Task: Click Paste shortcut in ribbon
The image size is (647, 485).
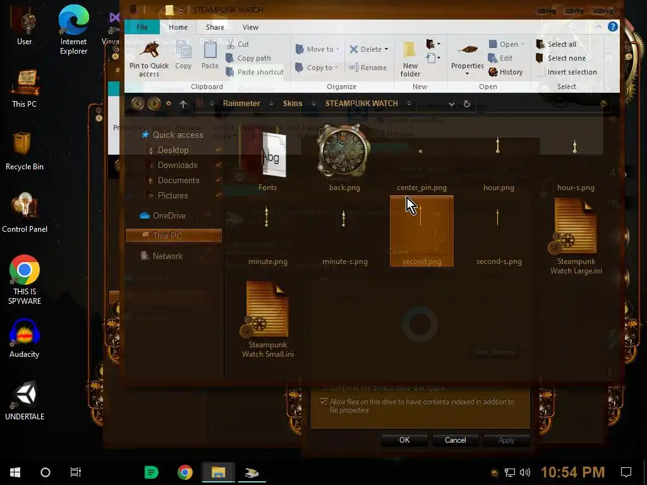Action: 255,72
